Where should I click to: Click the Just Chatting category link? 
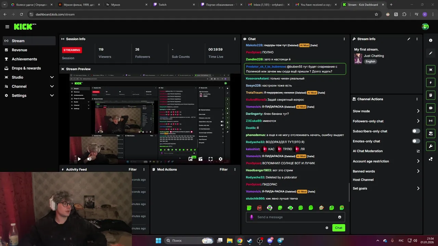point(374,56)
